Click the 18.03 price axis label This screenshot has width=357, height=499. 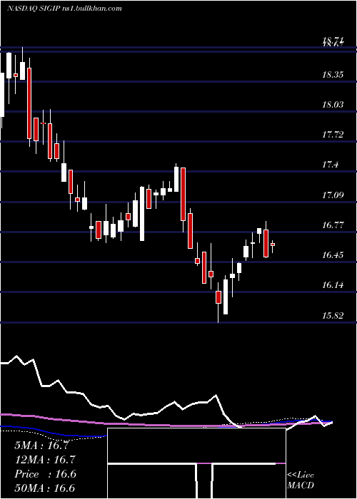[x=333, y=105]
